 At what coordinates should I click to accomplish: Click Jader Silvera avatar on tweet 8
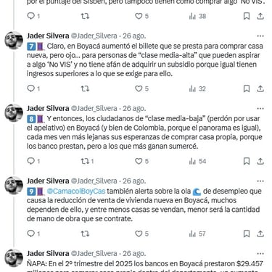14,112
